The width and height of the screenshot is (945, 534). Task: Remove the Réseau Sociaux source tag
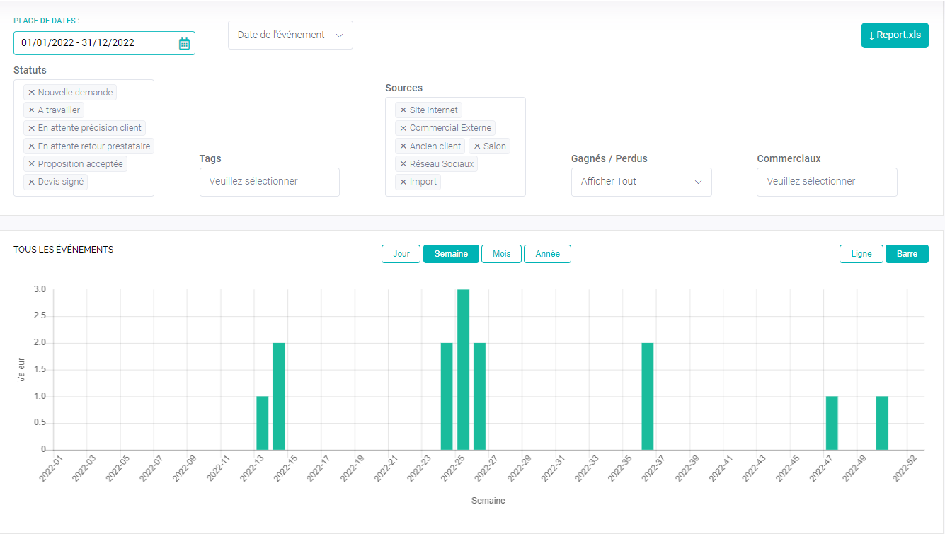403,164
